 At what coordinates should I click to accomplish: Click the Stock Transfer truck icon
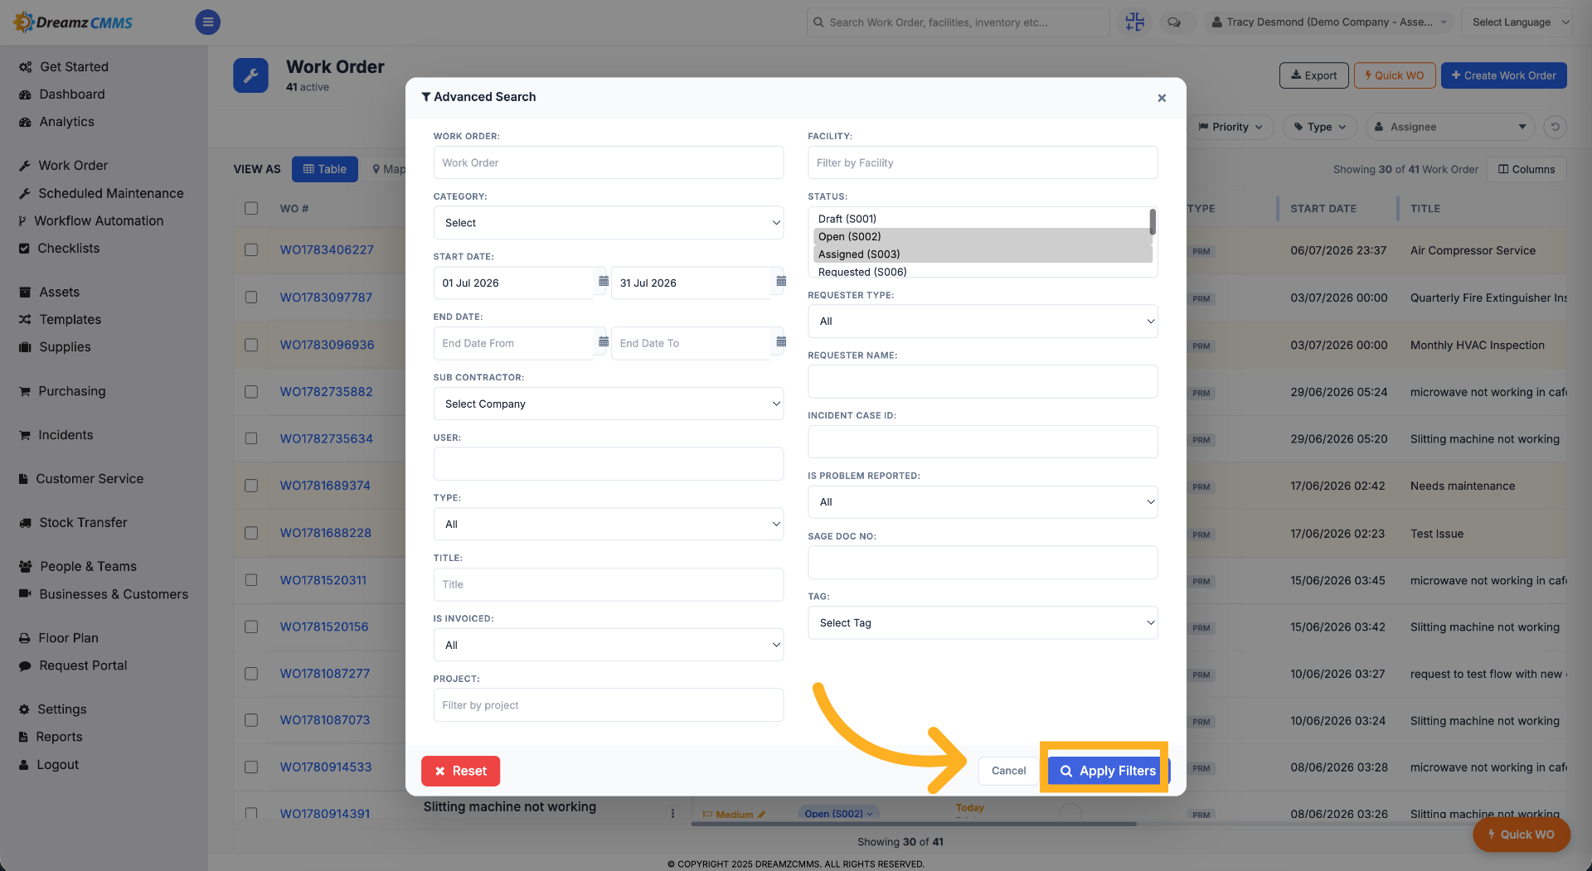(25, 522)
